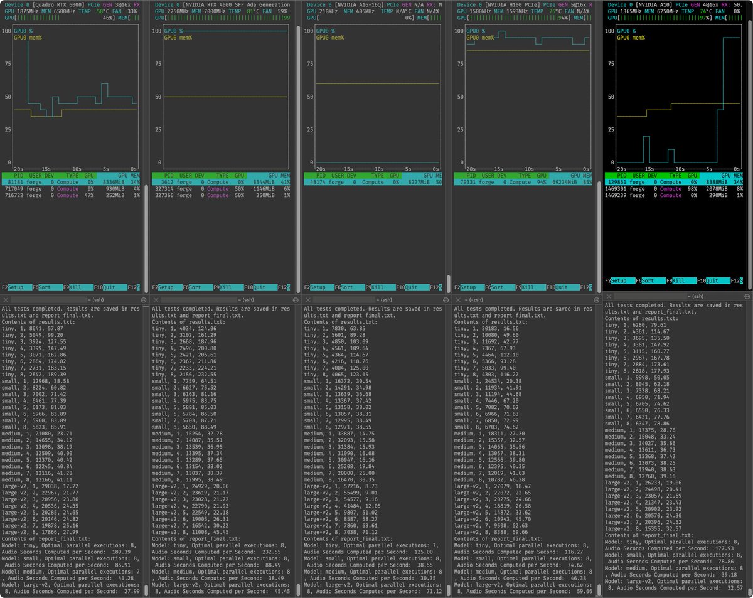Close the A16-16Q results terminal pane
Viewport: 753px width, 598px height.
(x=307, y=299)
